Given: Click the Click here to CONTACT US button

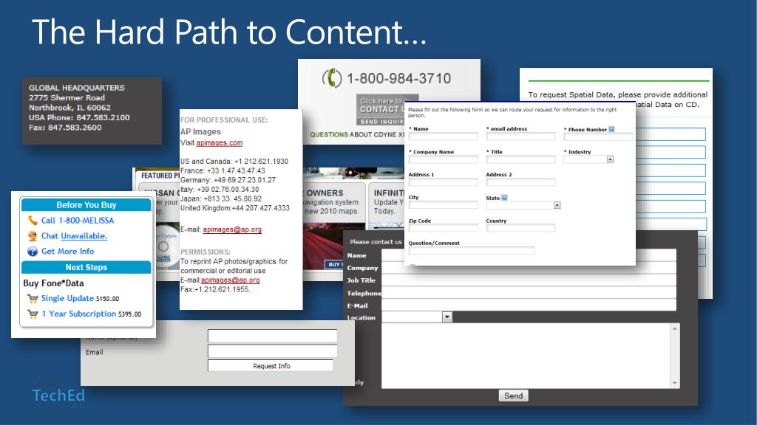Looking at the screenshot, I should click(381, 105).
